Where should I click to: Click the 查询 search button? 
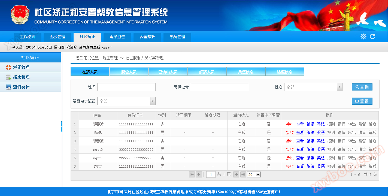pos(362,87)
